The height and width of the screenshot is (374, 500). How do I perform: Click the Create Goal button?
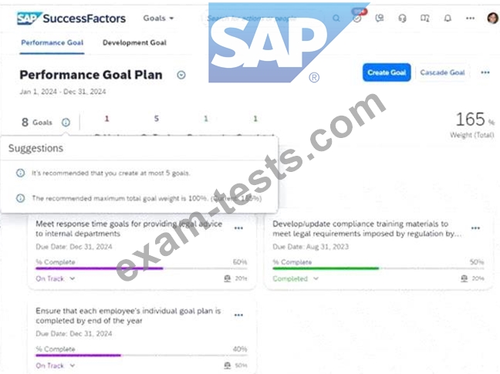coord(387,72)
